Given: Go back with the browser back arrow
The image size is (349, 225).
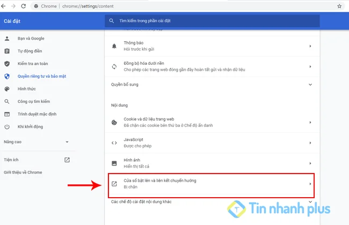Looking at the screenshot, I should pyautogui.click(x=3, y=6).
